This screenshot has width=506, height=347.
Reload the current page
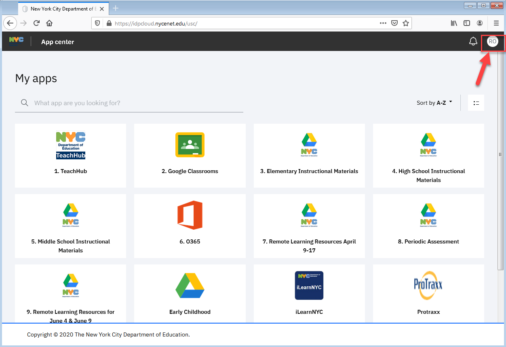[36, 23]
